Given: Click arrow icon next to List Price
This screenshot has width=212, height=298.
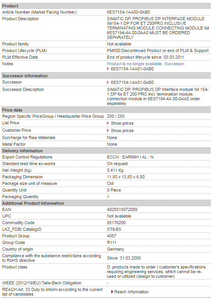Looking at the screenshot, I should pos(108,123).
